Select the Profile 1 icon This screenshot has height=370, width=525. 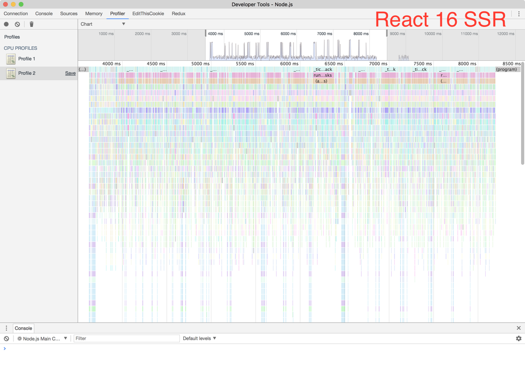[11, 59]
